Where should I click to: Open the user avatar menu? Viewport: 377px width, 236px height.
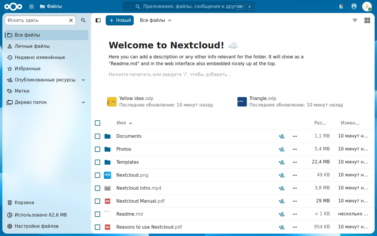(367, 6)
